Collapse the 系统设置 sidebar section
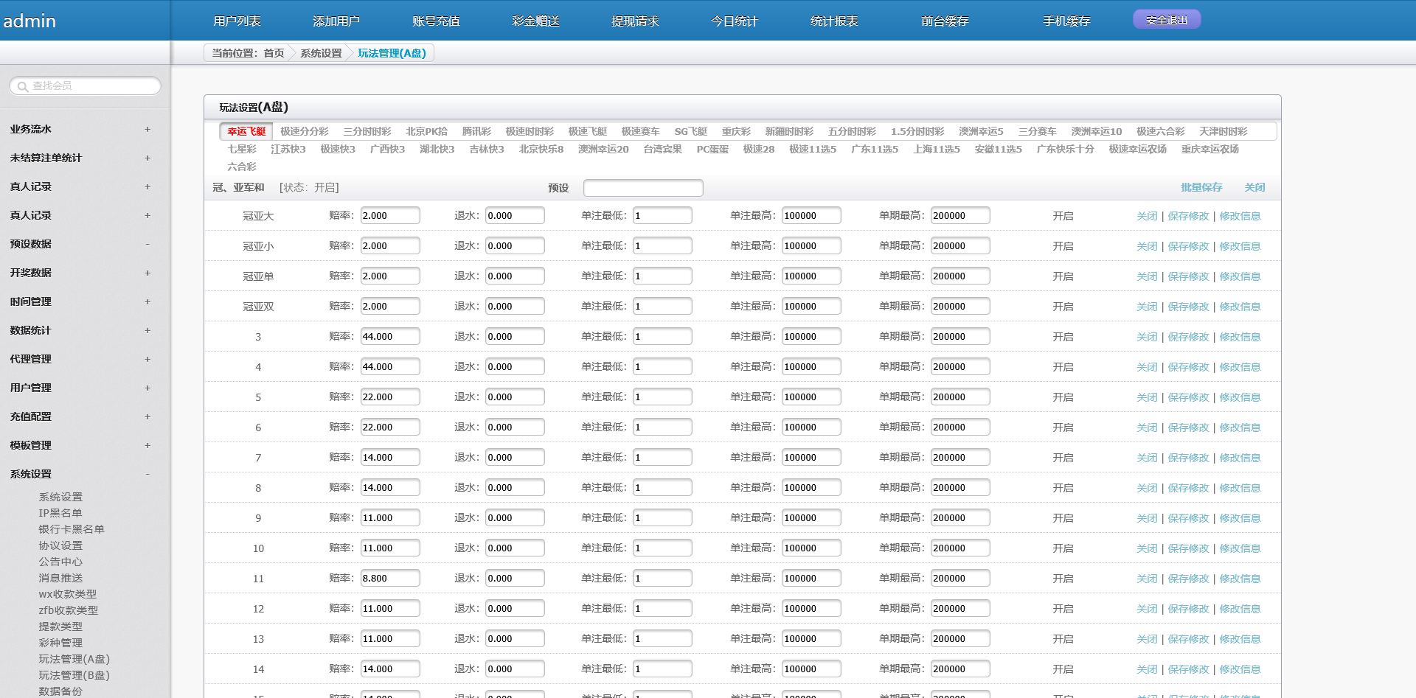 (147, 474)
